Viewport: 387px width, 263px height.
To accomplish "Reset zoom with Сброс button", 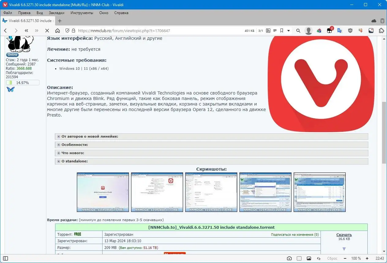I will click(x=332, y=258).
